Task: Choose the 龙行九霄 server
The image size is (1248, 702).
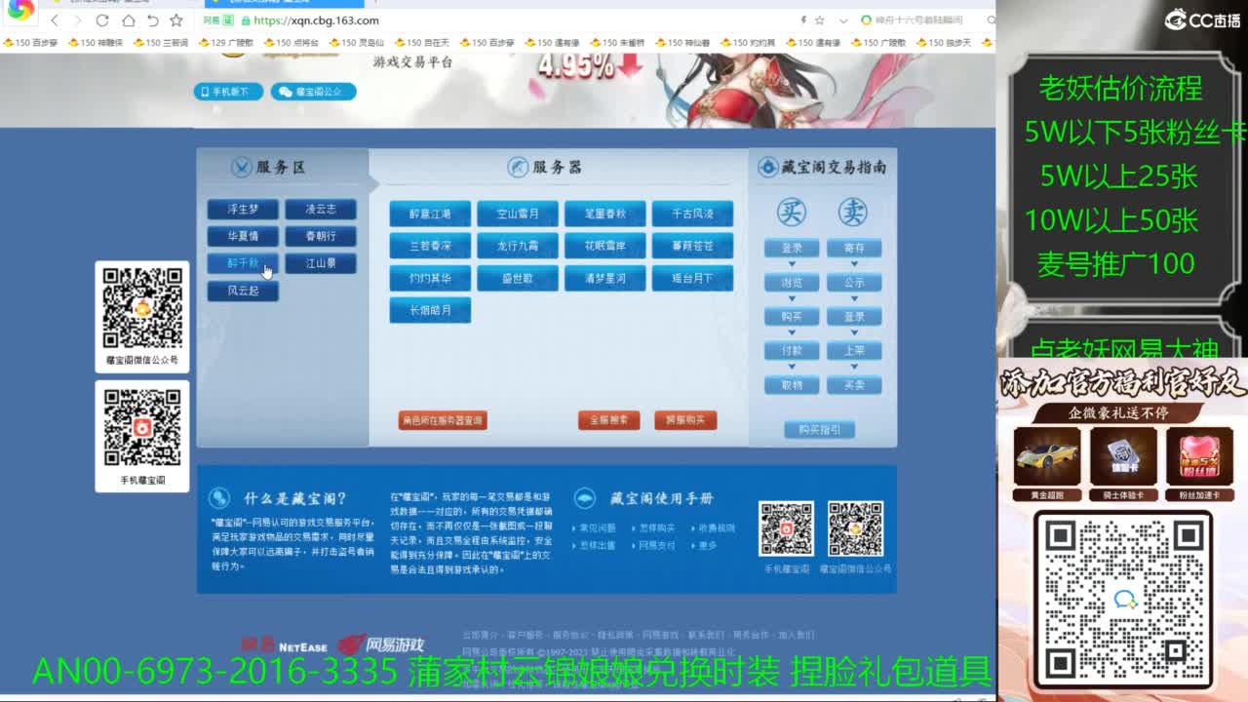Action: point(518,246)
